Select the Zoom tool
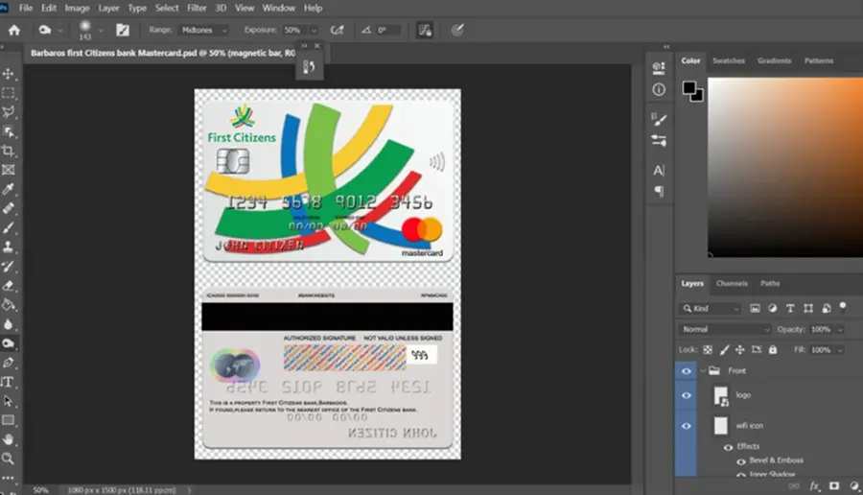 click(x=9, y=459)
